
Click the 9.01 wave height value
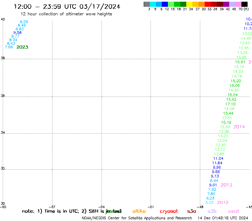[x=213, y=185]
